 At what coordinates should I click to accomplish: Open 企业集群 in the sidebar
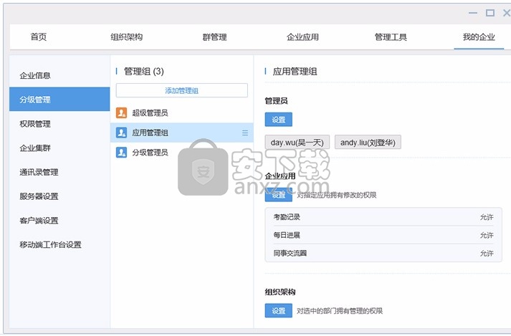(59, 148)
